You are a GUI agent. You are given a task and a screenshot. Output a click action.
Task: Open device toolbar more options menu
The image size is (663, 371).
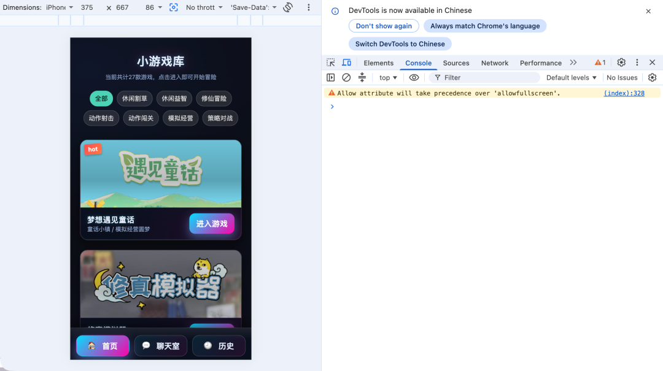tap(309, 7)
